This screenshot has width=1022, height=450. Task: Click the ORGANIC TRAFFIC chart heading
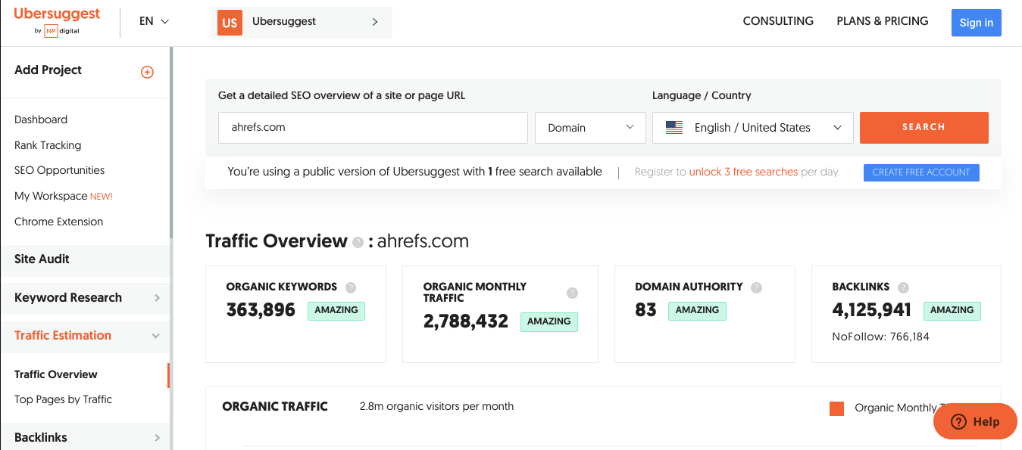pyautogui.click(x=275, y=407)
